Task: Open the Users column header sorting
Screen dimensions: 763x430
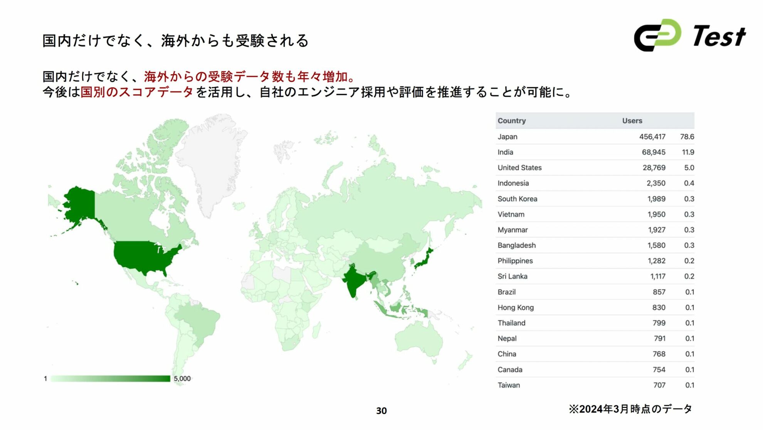Action: pos(632,121)
